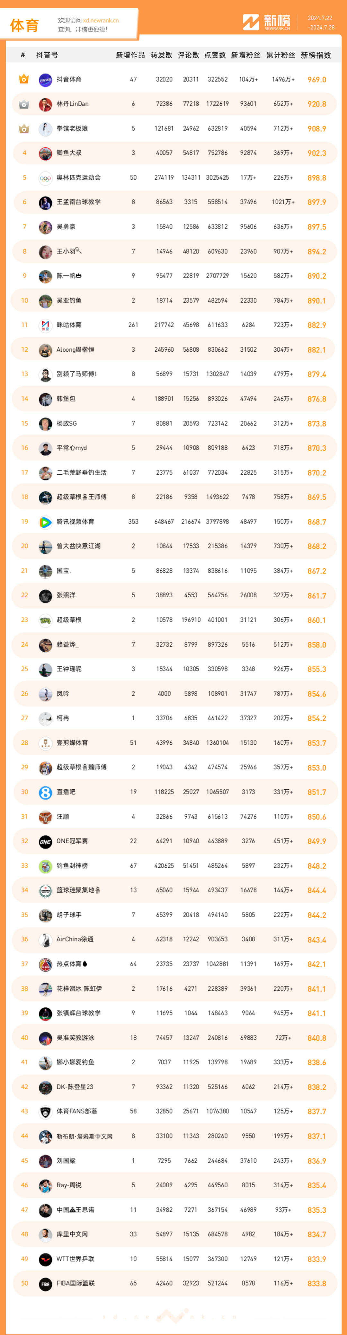Click 奥林匹克运动会 Olympic rings avatar
The width and height of the screenshot is (347, 1335).
(x=45, y=178)
